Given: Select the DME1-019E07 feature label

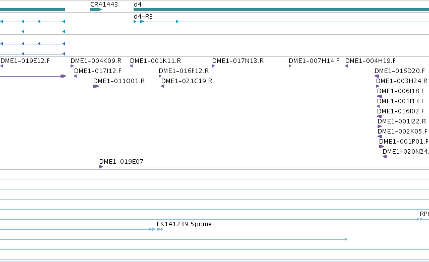Looking at the screenshot, I should point(121,162).
